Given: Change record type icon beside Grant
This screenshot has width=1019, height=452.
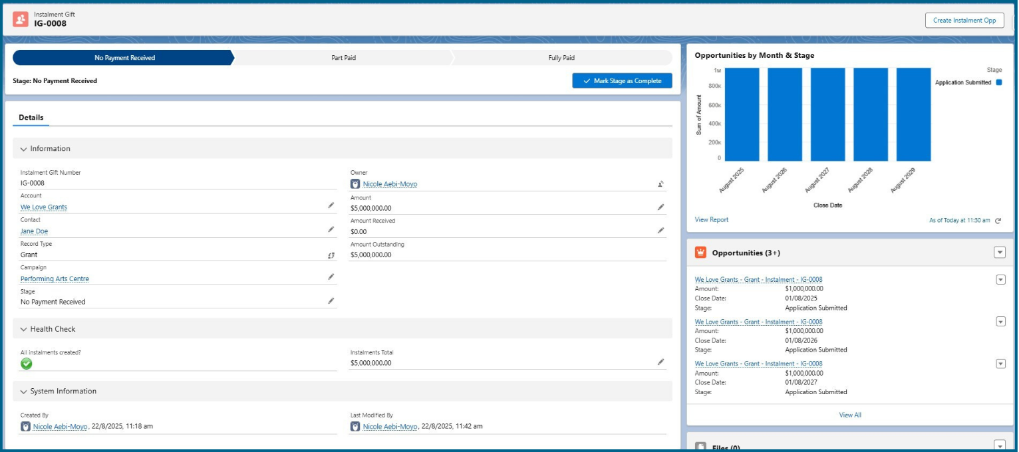Looking at the screenshot, I should coord(331,255).
